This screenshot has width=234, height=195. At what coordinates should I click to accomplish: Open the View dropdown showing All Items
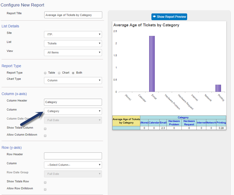pos(73,53)
